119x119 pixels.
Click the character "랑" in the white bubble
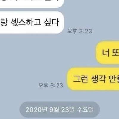pos(3,23)
